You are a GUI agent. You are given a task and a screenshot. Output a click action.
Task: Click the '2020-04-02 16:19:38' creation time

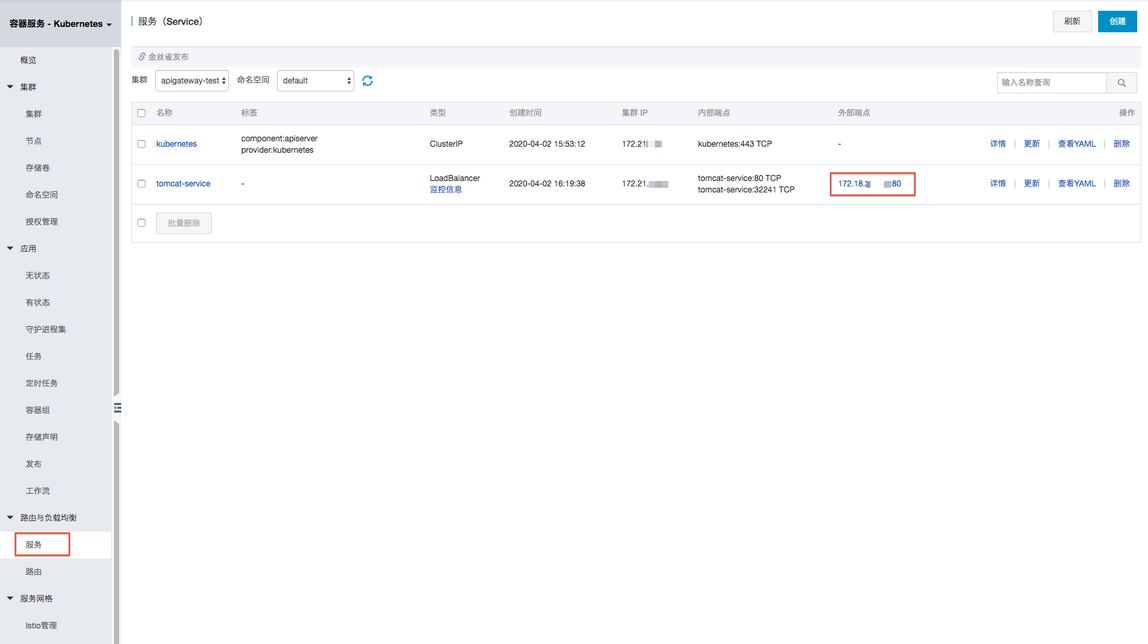pyautogui.click(x=547, y=184)
